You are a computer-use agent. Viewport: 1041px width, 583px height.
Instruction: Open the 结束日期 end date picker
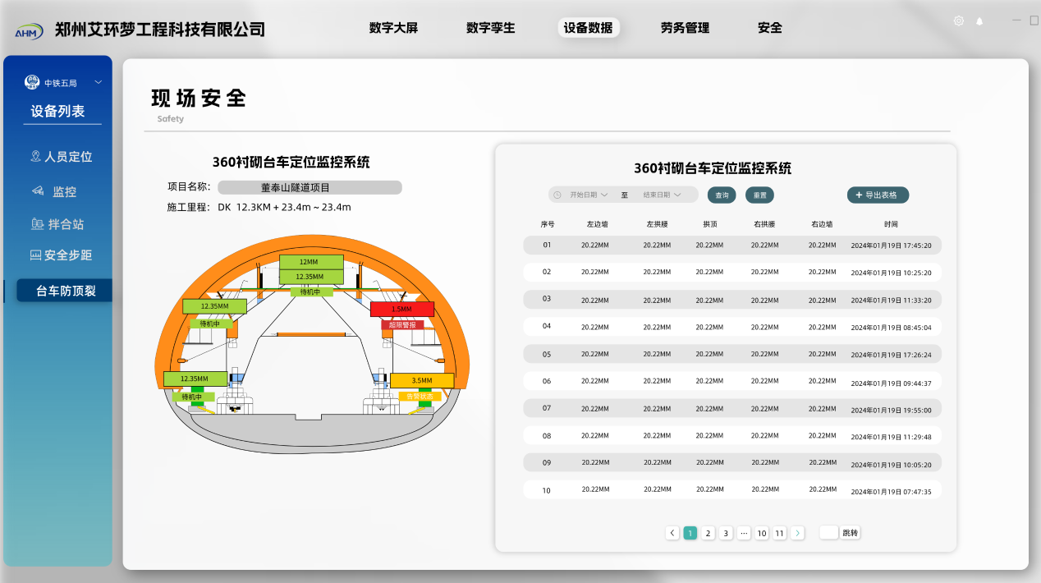[662, 195]
